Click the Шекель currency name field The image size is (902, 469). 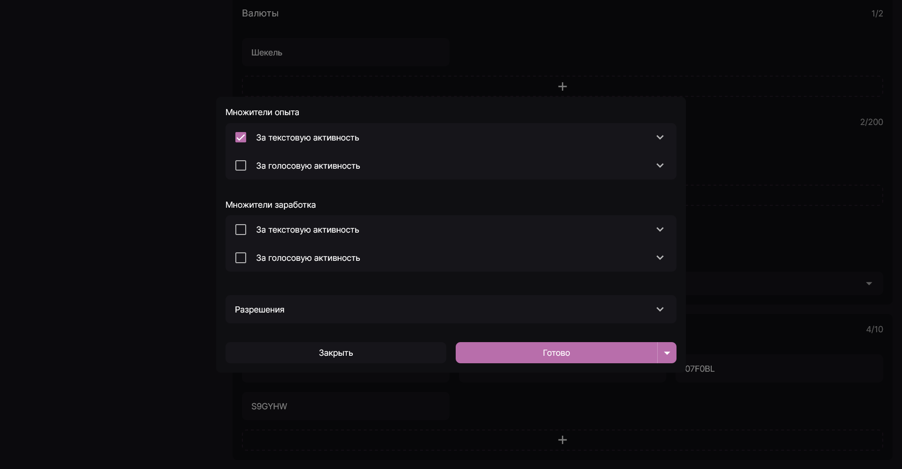[345, 52]
